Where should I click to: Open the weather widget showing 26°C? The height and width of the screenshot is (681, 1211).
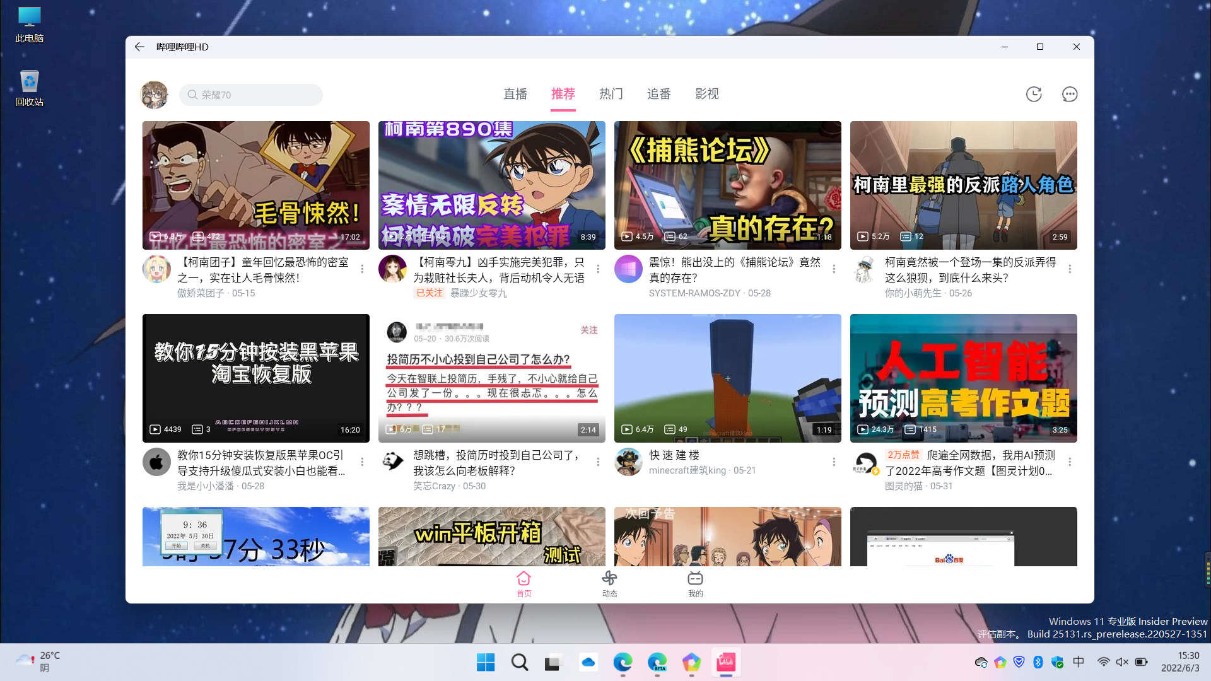point(38,661)
